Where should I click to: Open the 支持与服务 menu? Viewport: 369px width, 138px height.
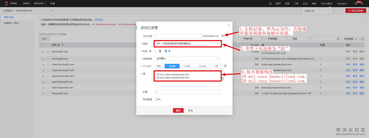point(326,4)
